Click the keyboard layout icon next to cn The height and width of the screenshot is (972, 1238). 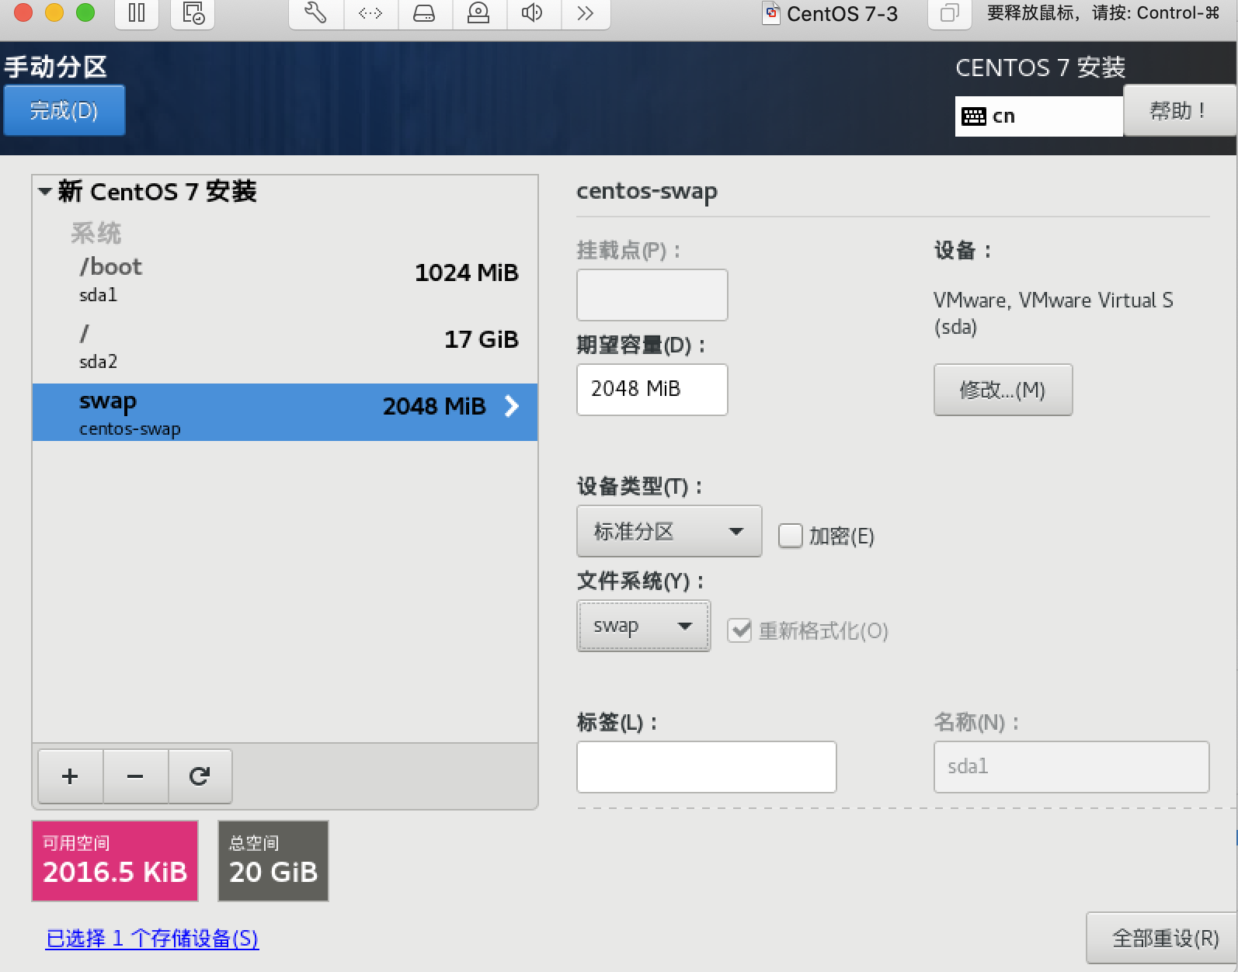coord(973,116)
